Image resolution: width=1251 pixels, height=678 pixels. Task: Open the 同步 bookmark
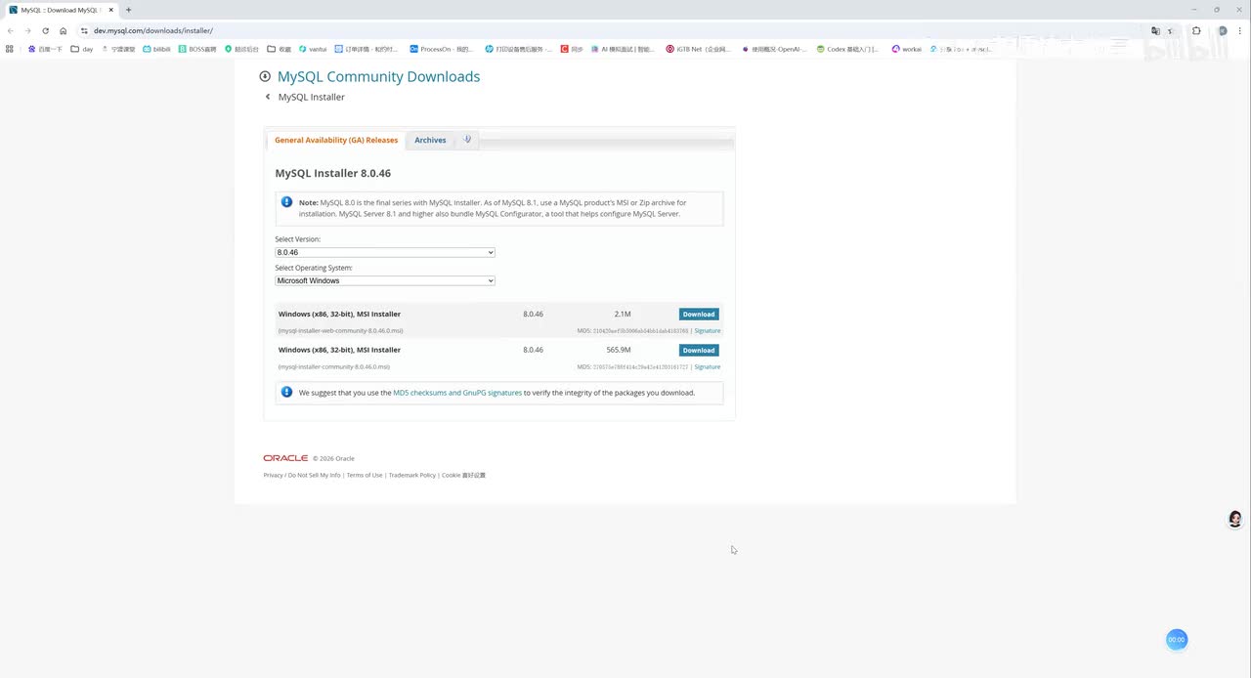[572, 49]
